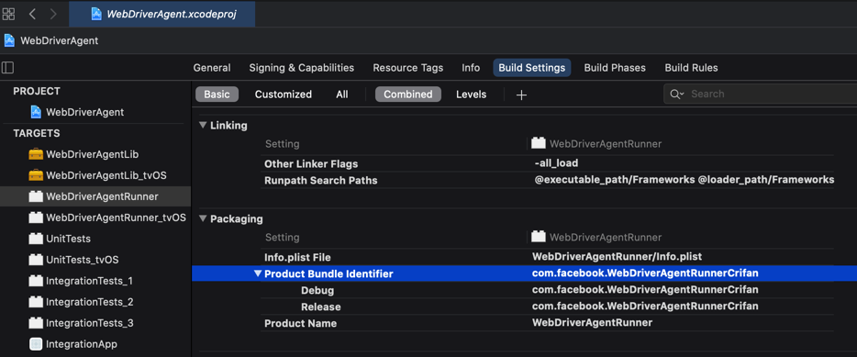The image size is (857, 357).
Task: Collapse Product Bundle Identifier disclosure triangle
Action: click(x=259, y=273)
